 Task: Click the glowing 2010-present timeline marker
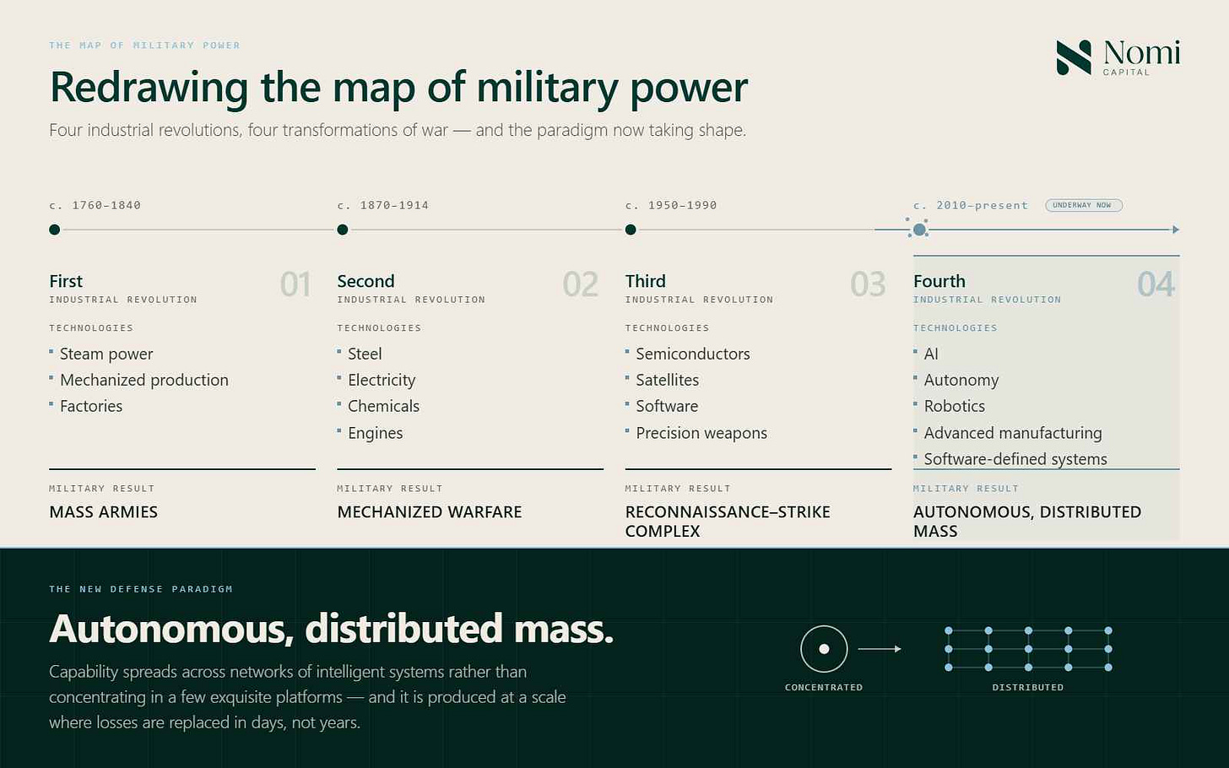coord(919,230)
